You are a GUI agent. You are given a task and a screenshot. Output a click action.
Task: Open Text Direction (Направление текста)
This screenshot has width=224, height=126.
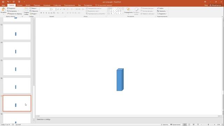coord(94,8)
